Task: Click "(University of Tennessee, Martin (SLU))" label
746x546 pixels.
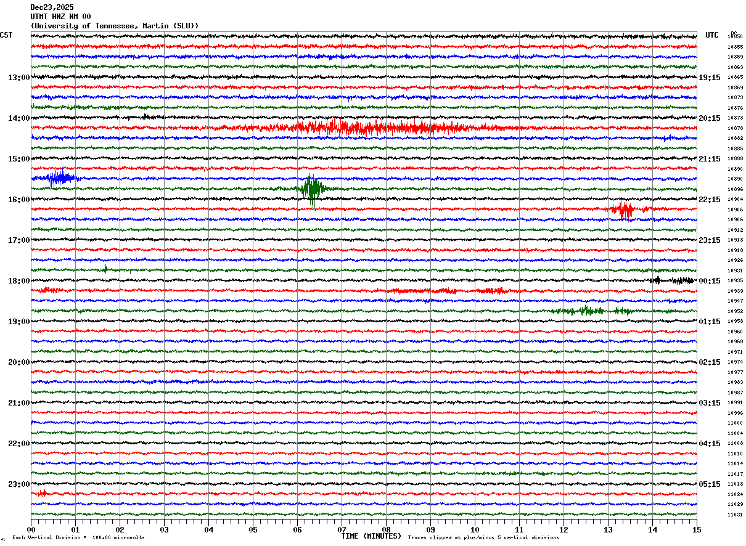Action: click(115, 26)
